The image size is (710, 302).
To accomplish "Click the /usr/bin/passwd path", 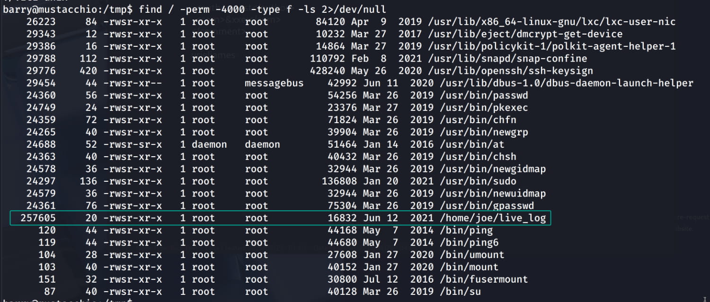I will coord(484,95).
